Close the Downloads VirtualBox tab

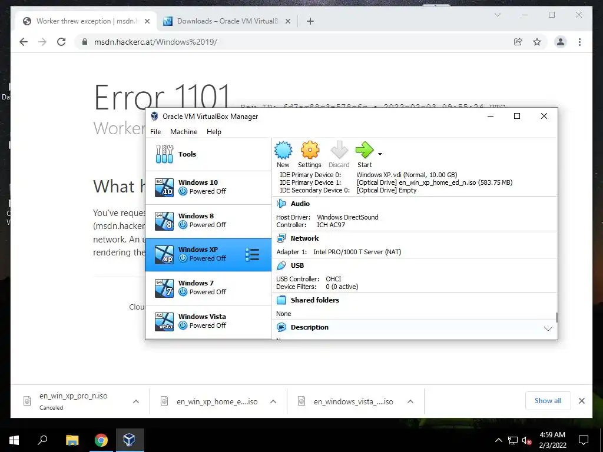[x=287, y=22]
